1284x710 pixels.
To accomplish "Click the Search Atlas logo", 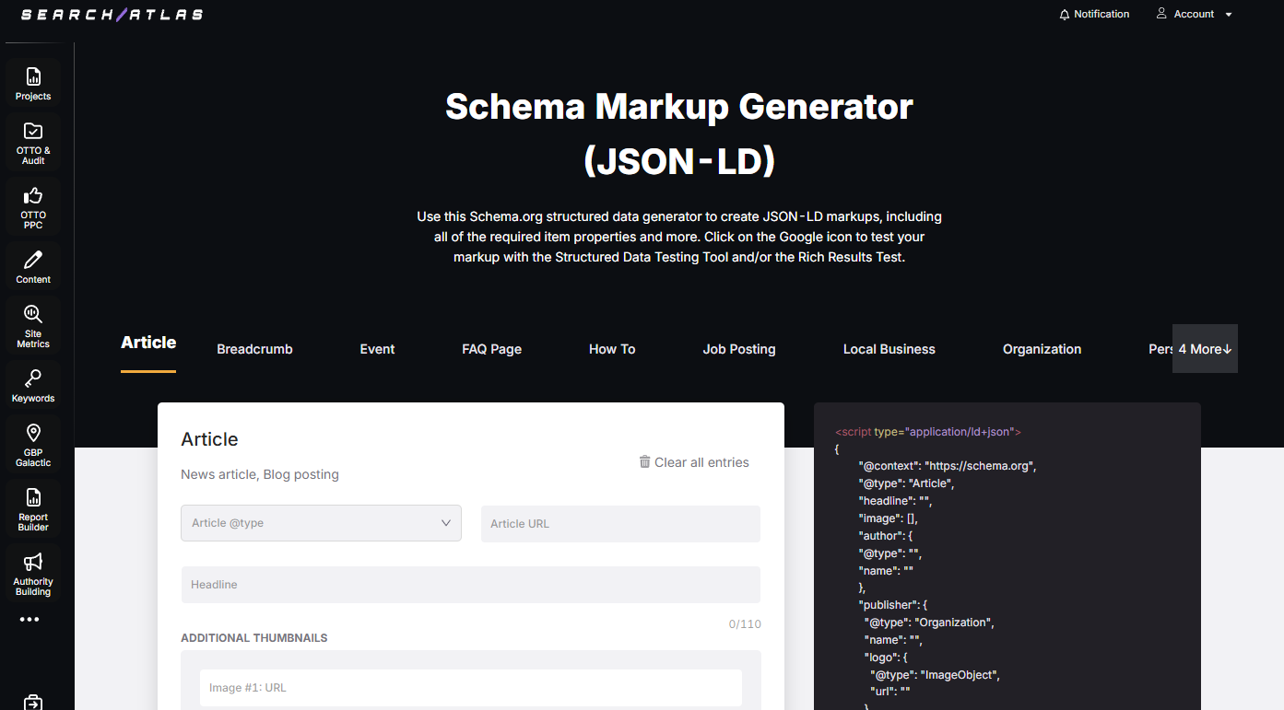I will pyautogui.click(x=112, y=15).
